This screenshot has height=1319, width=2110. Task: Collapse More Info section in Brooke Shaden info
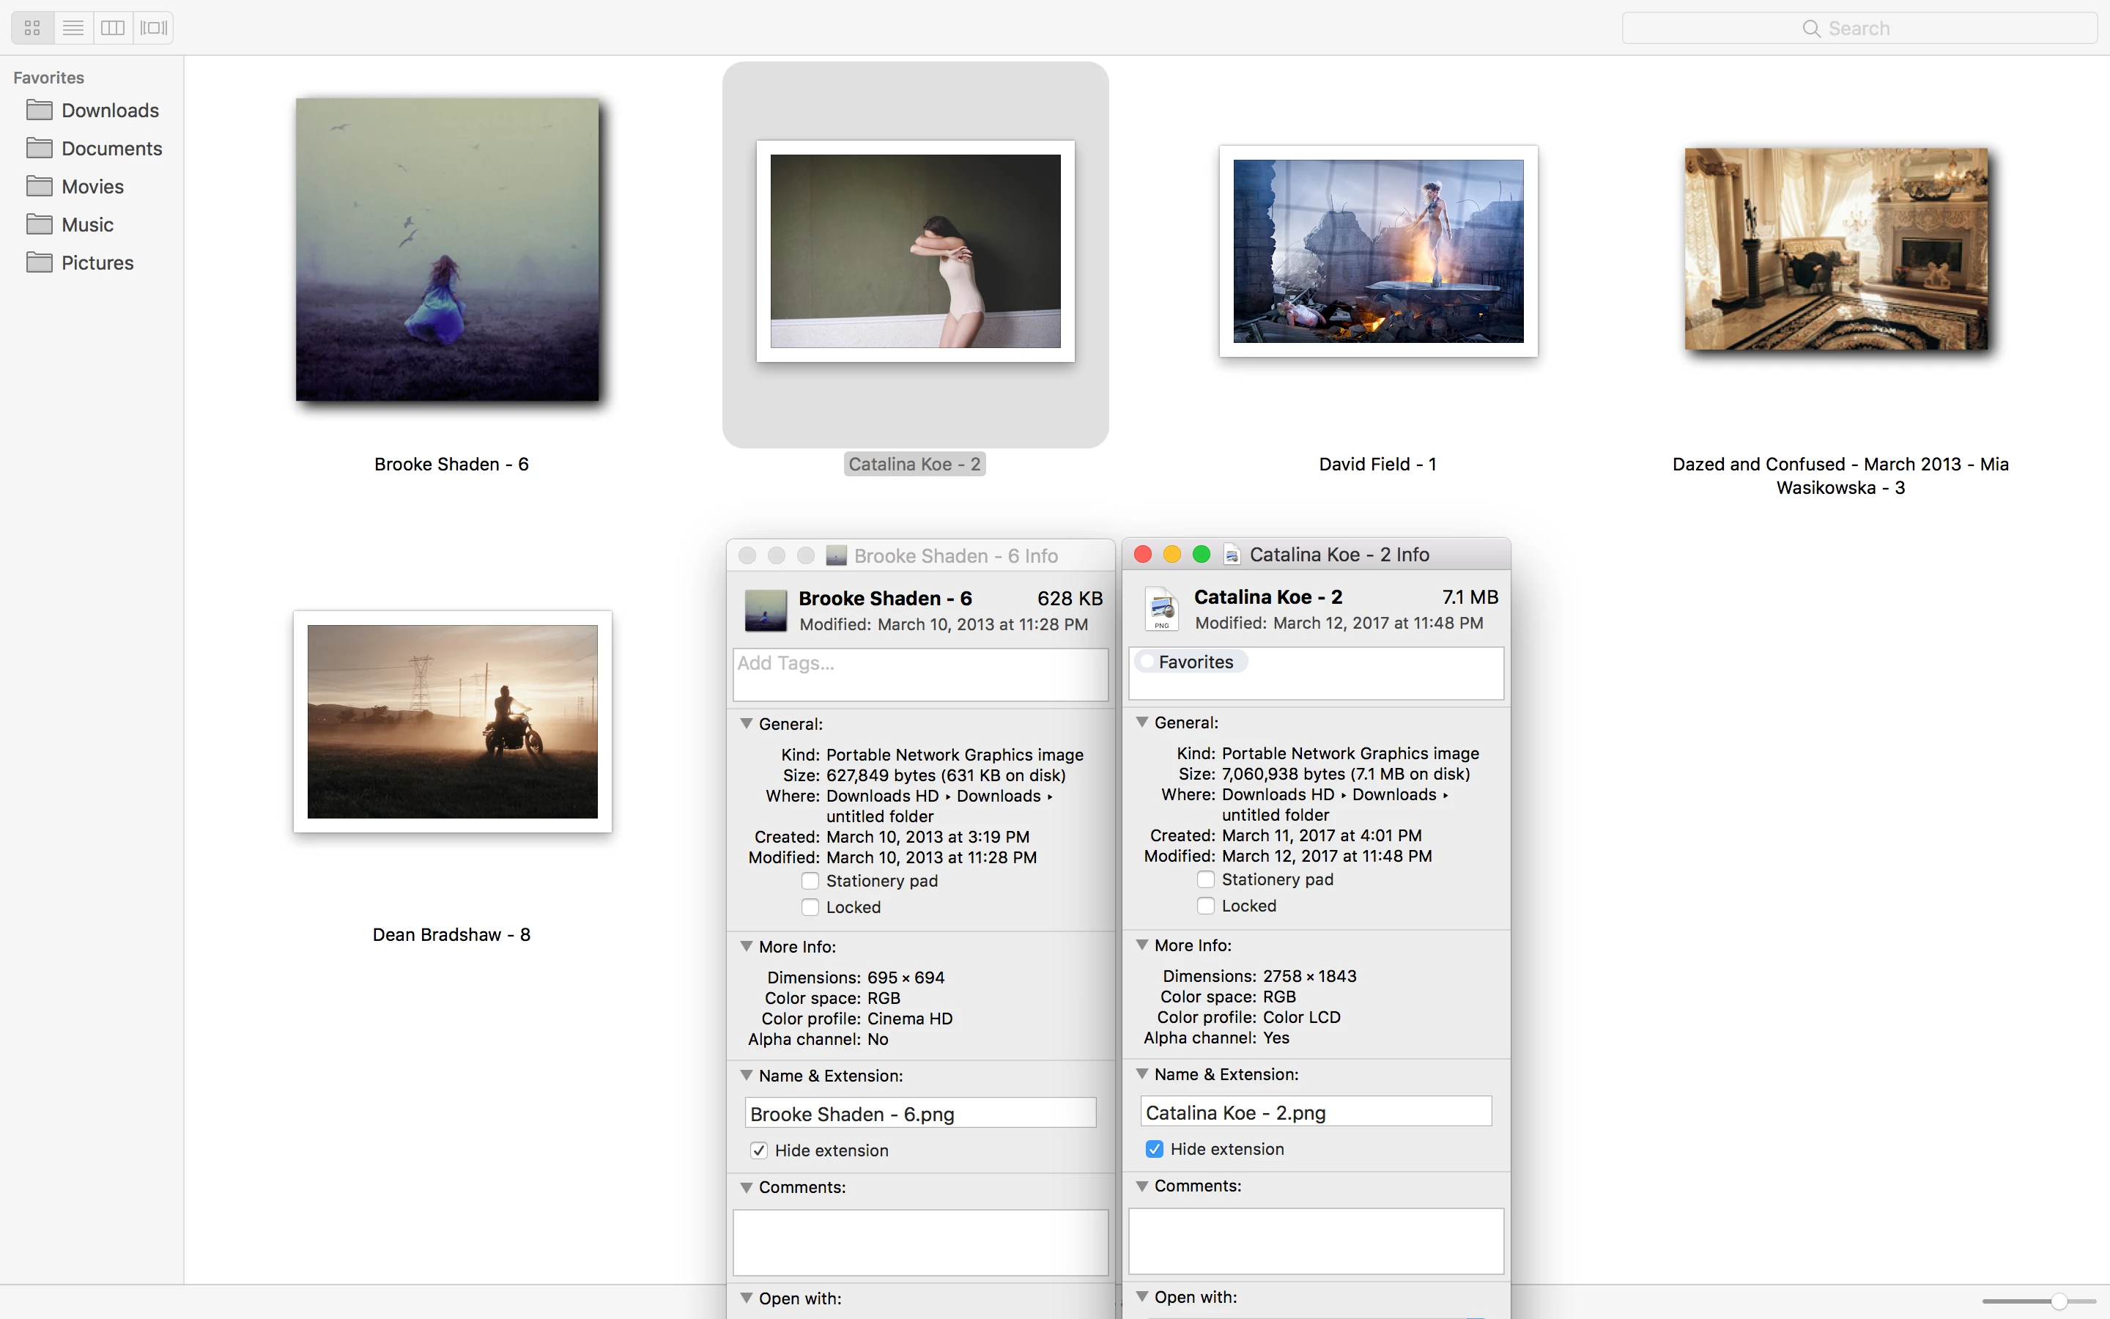[747, 947]
